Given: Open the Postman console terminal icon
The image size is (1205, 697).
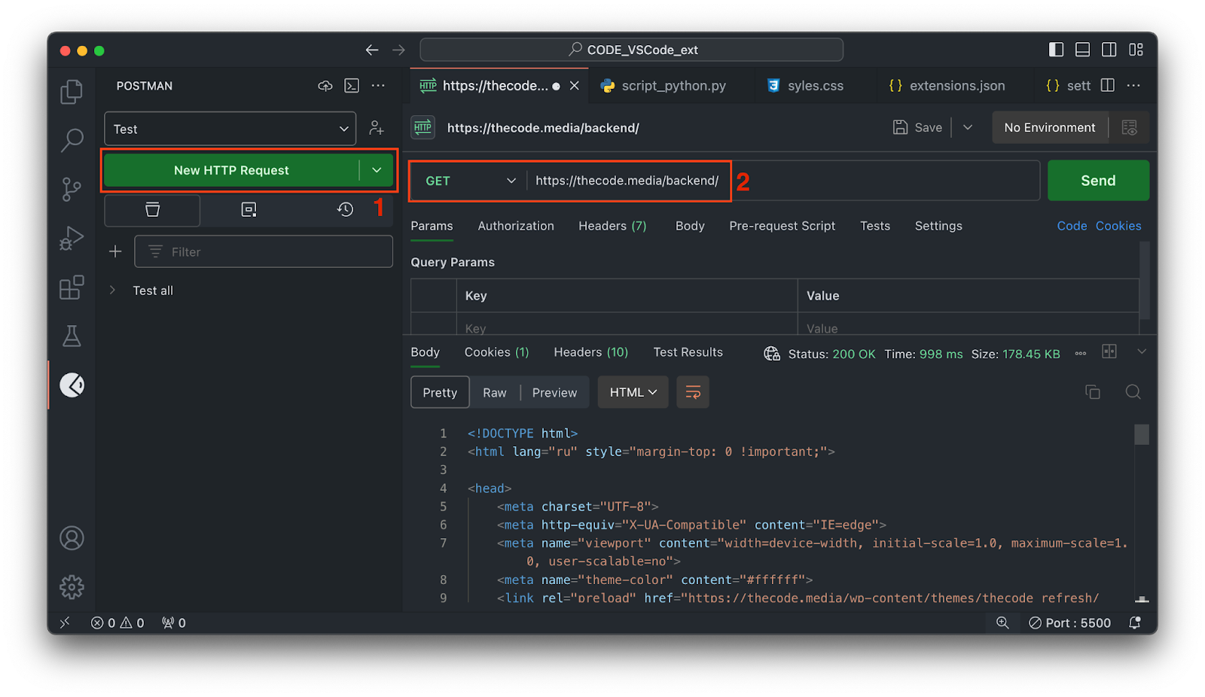Looking at the screenshot, I should [351, 86].
